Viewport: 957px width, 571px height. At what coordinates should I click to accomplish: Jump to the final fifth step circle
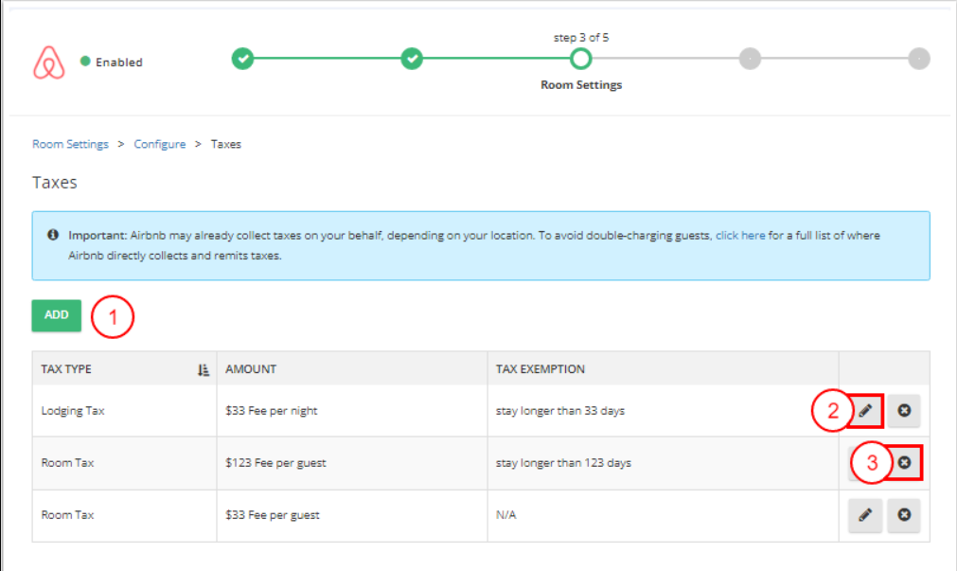(x=918, y=59)
